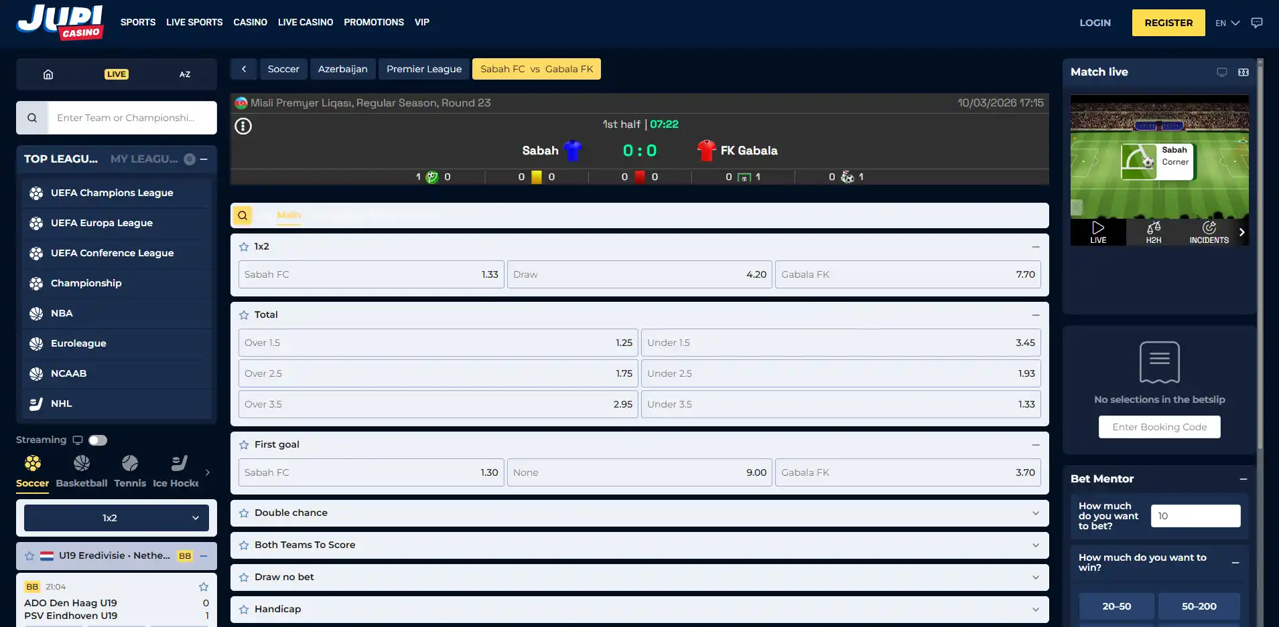Open the CASINO menu

pos(250,22)
